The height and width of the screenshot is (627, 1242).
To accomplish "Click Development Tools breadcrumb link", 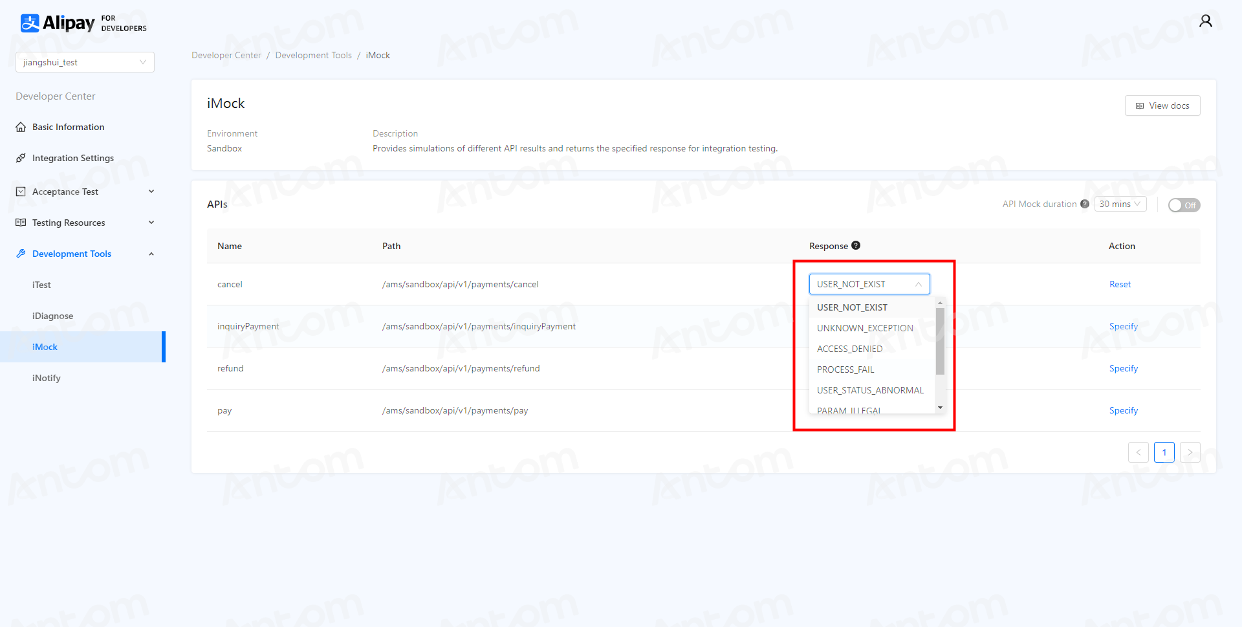I will coord(314,55).
